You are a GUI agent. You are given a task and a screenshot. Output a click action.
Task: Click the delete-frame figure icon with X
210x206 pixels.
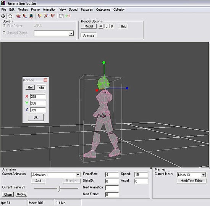pos(53,16)
